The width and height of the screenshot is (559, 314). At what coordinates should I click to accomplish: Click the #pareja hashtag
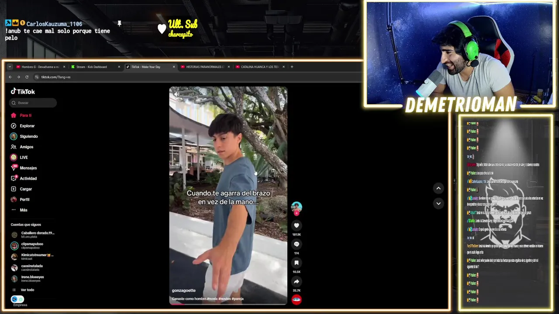(238, 299)
